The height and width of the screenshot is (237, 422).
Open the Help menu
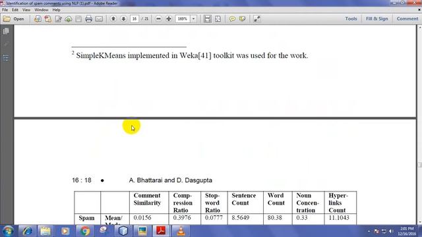point(56,10)
